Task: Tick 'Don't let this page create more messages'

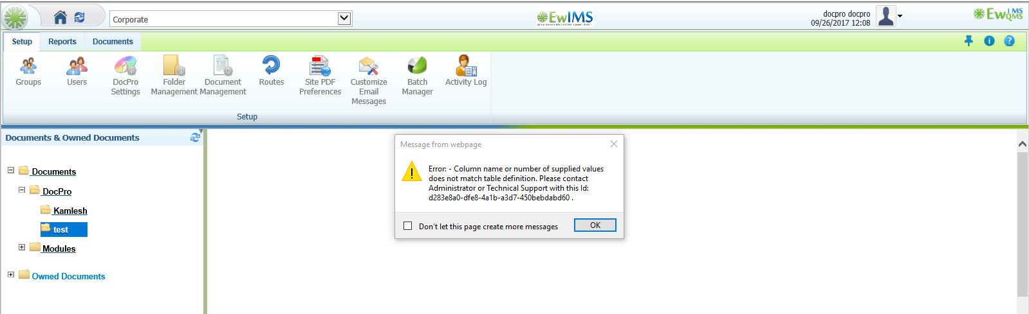Action: [x=407, y=225]
